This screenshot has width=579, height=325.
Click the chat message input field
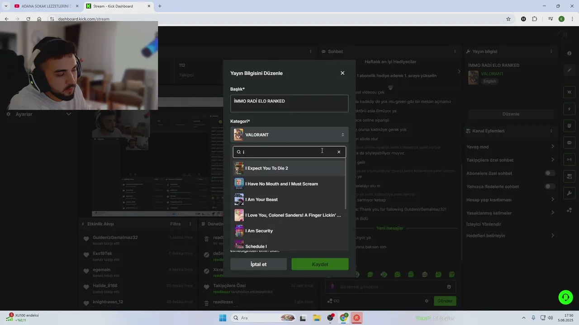coord(391,287)
